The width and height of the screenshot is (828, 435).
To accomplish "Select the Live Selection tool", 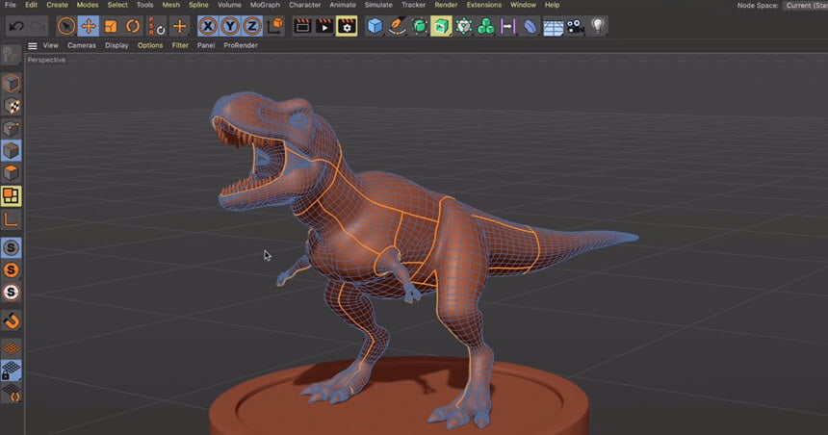I will [x=66, y=26].
